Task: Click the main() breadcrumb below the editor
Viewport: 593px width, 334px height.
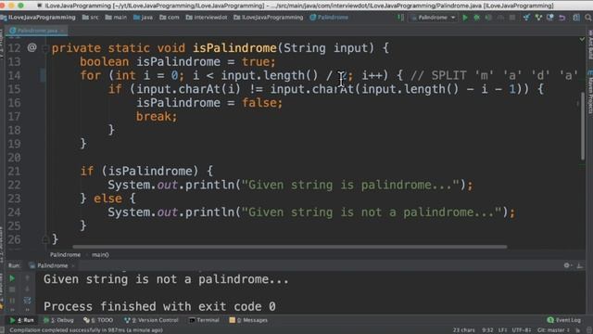Action: point(100,255)
